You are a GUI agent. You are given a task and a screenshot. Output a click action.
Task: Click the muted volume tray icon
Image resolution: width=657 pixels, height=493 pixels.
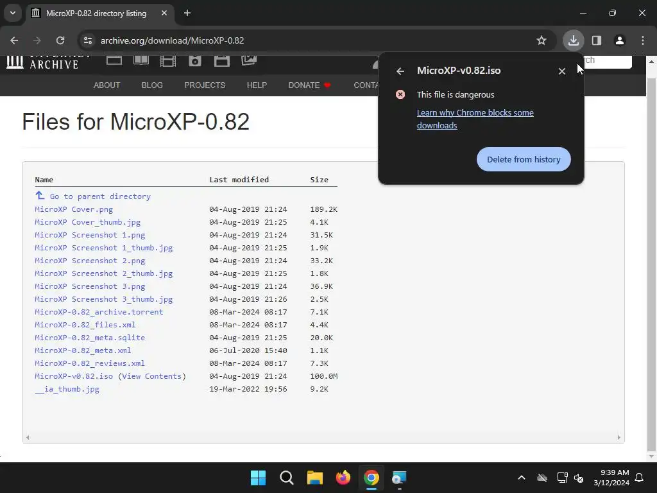coord(579,478)
